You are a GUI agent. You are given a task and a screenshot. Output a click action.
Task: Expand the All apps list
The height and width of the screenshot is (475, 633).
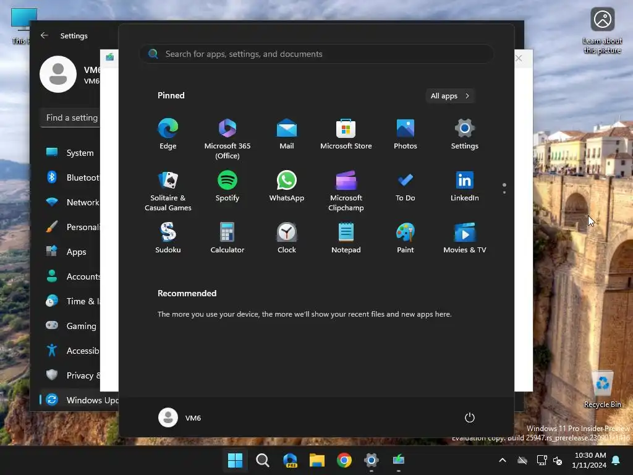click(450, 96)
